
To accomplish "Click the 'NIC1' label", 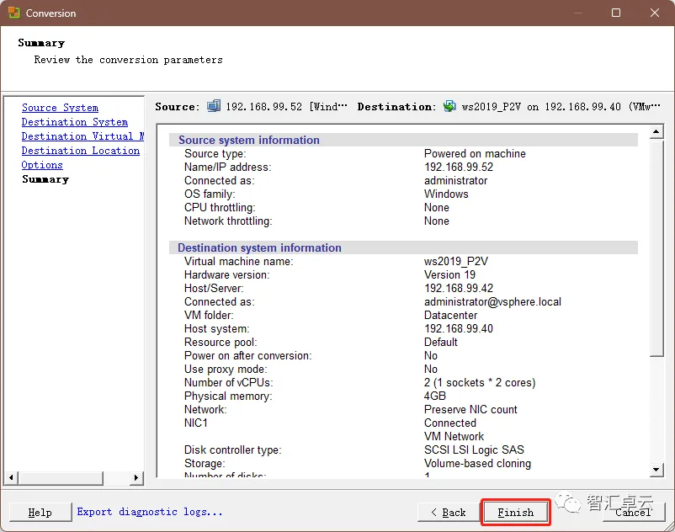I will click(196, 423).
